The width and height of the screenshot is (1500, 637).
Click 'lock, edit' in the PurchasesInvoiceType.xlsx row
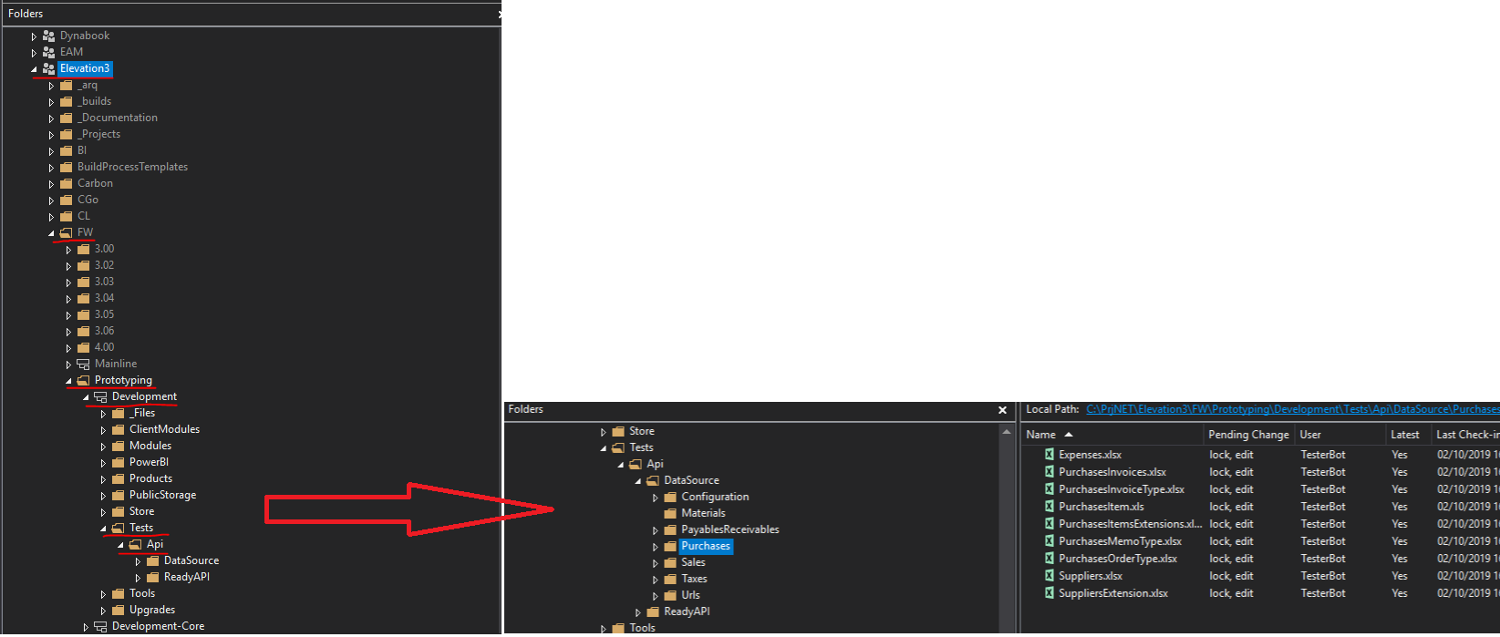tap(1231, 489)
